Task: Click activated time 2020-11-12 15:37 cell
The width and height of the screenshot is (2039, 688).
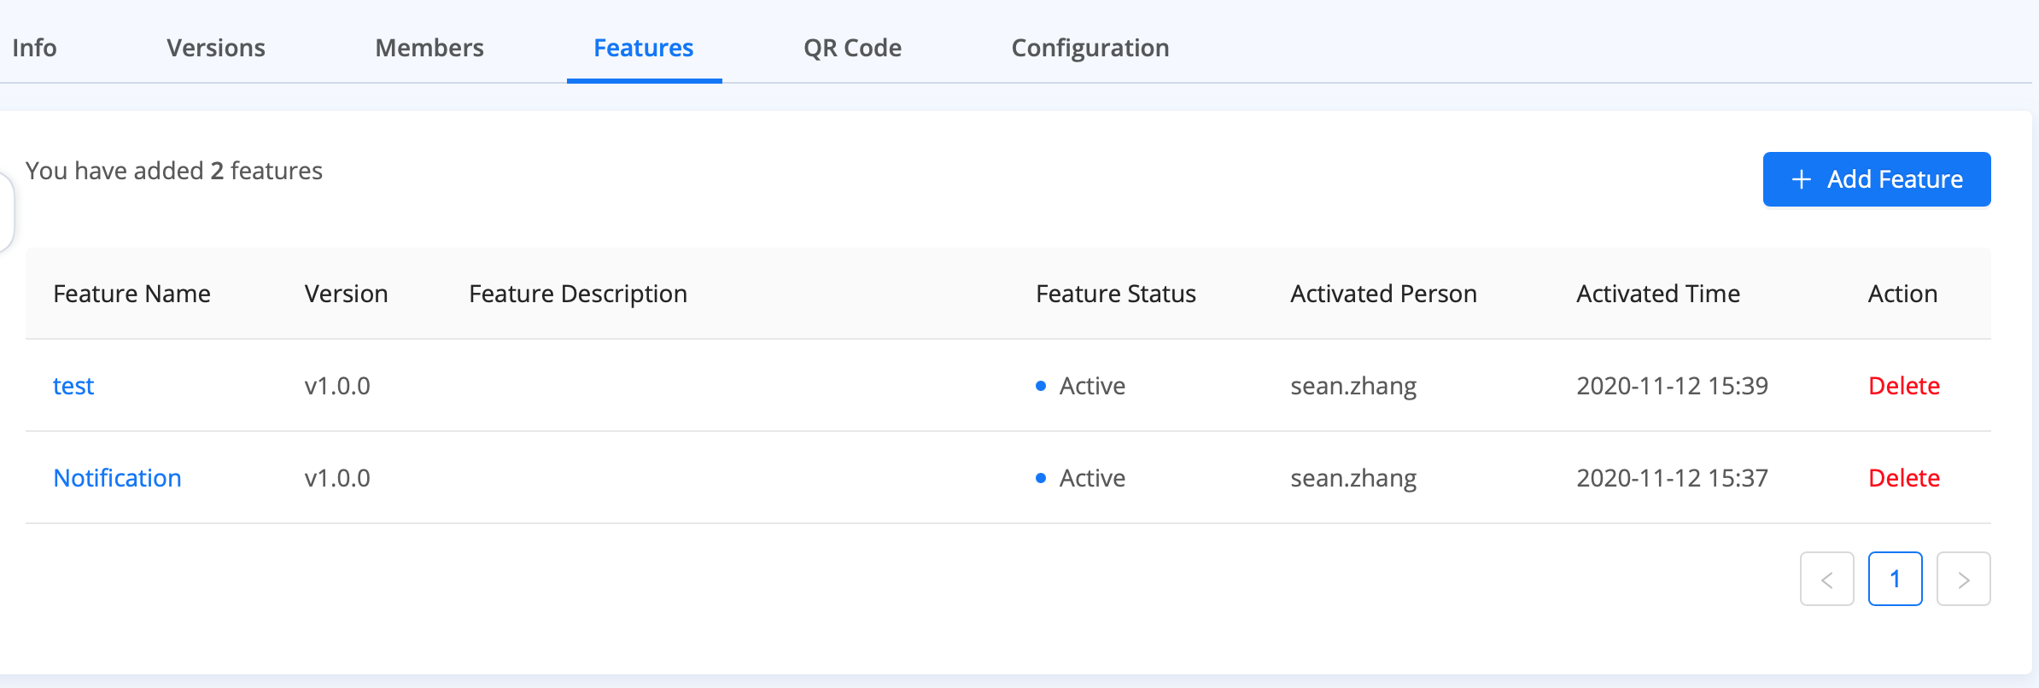Action: [x=1672, y=478]
